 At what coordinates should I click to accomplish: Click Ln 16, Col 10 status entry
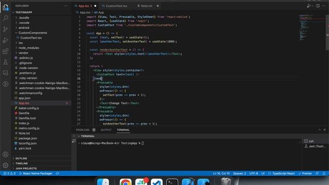[x=221, y=174]
